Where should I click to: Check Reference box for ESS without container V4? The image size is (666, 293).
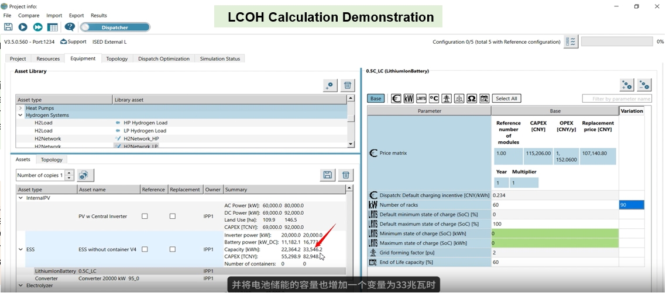pyautogui.click(x=145, y=249)
